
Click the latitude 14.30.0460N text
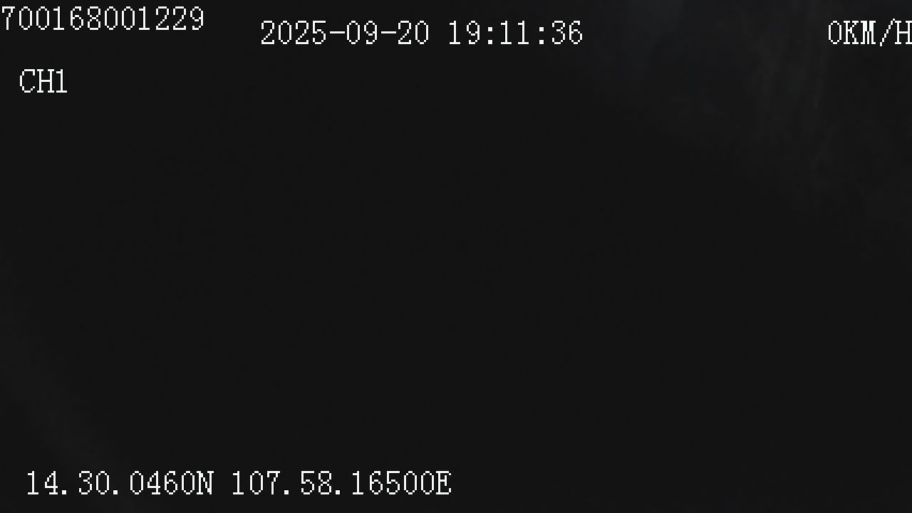coord(119,483)
